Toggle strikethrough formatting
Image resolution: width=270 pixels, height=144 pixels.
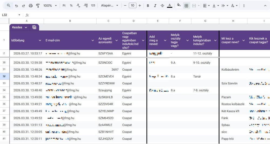click(x=162, y=5)
